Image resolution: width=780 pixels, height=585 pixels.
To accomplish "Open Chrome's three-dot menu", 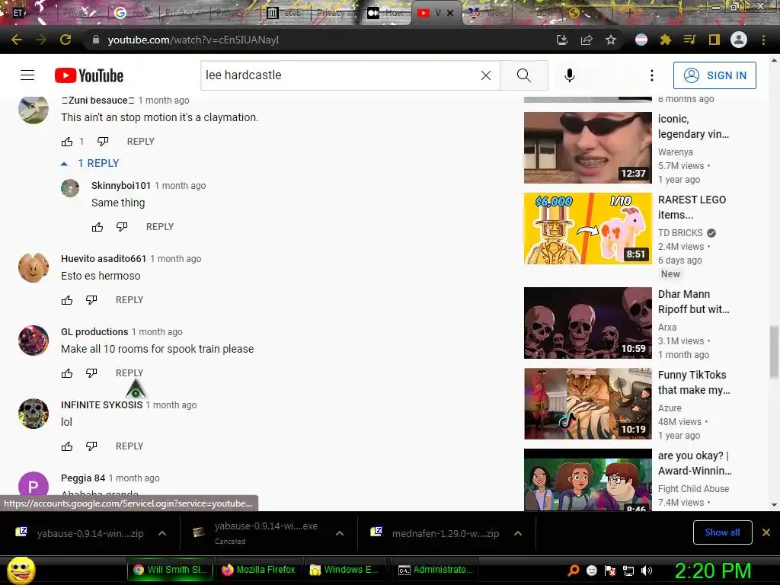I will pyautogui.click(x=763, y=40).
